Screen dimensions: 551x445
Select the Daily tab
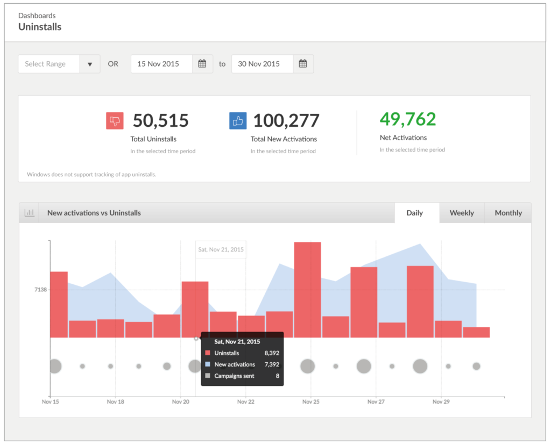click(416, 213)
